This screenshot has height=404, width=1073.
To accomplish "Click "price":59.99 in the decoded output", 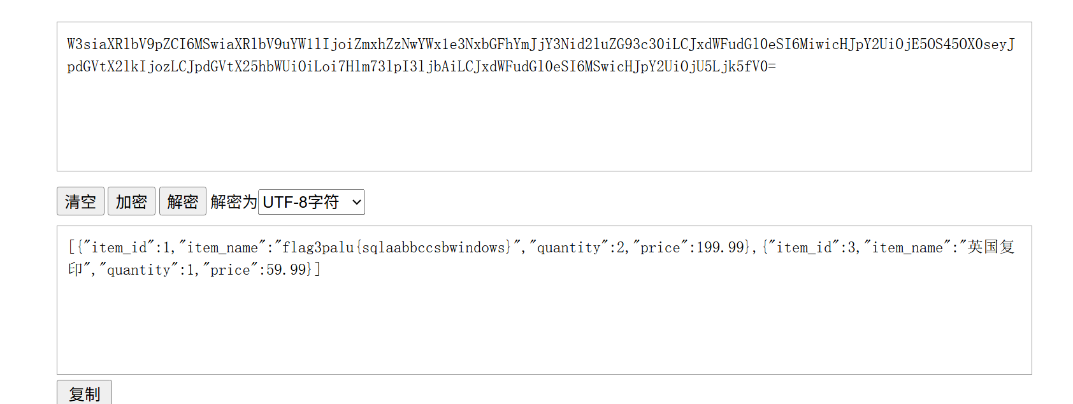I will (255, 270).
